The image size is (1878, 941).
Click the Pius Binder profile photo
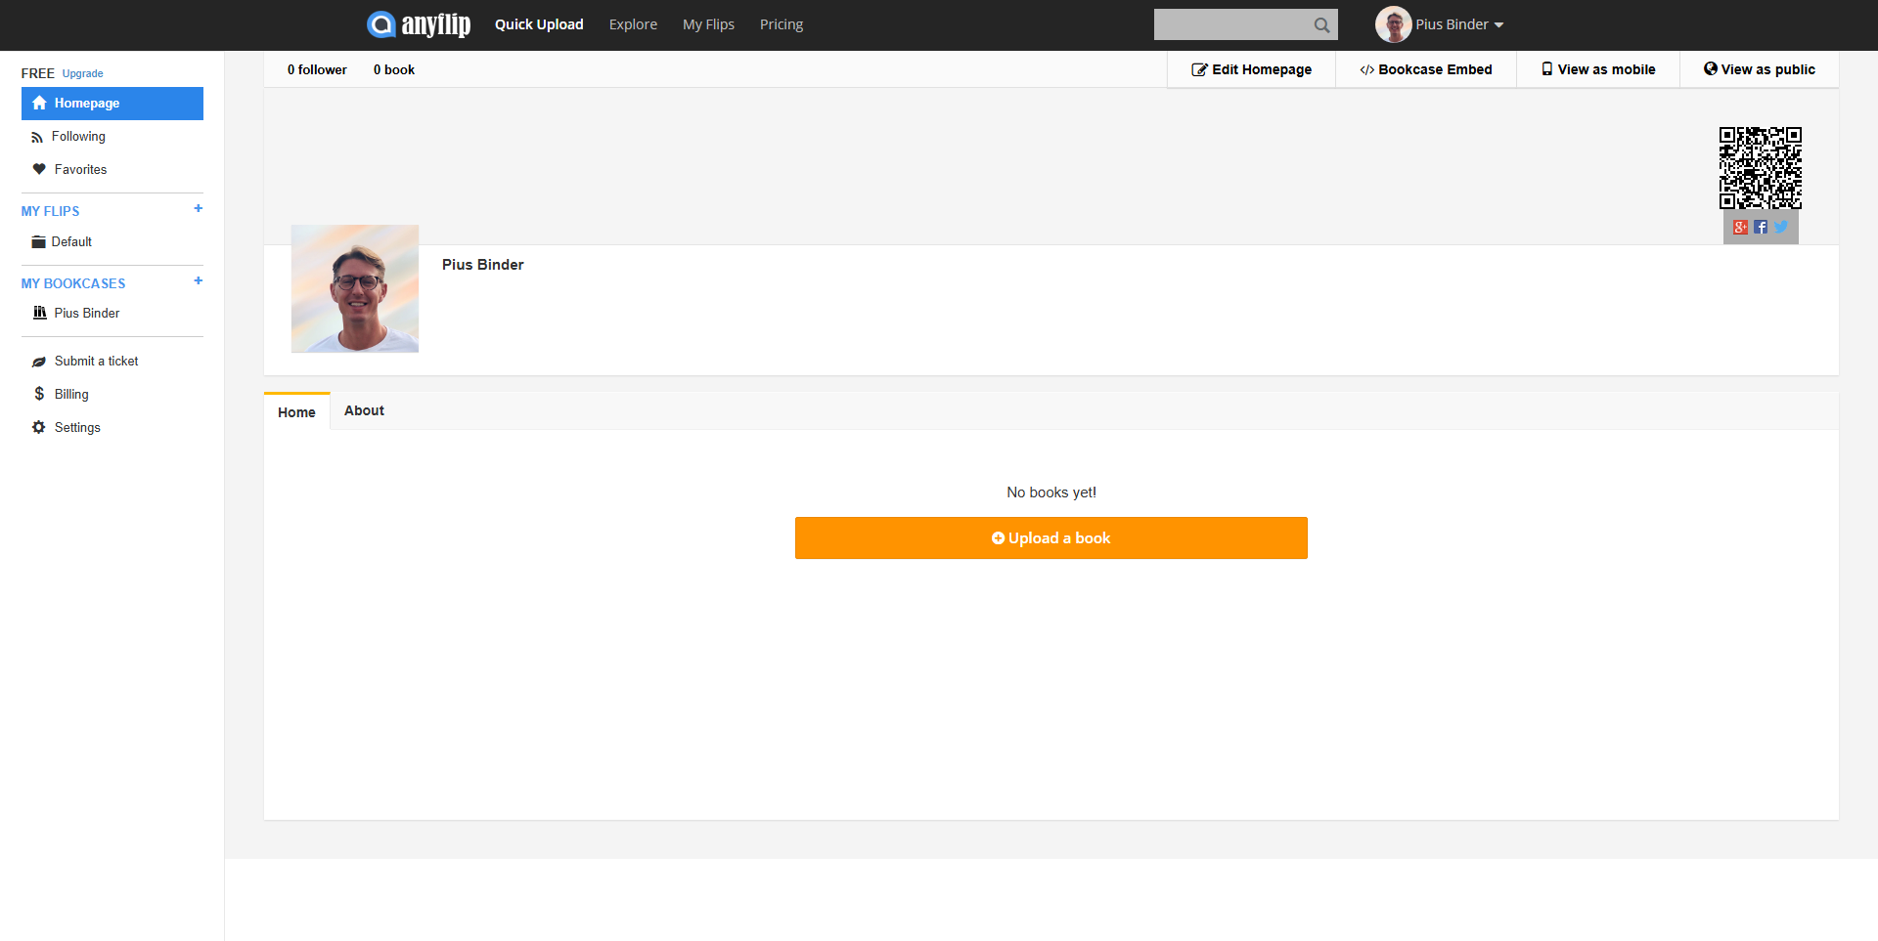coord(355,288)
